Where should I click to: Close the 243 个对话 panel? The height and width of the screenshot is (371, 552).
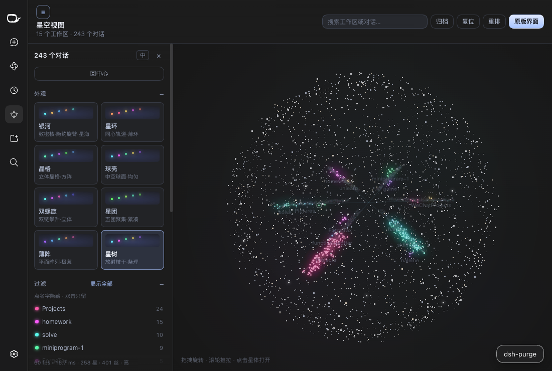(159, 56)
